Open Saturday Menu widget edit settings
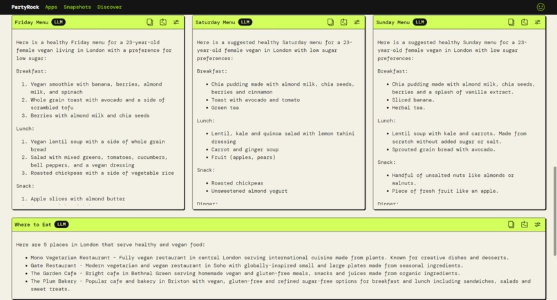 pyautogui.click(x=357, y=22)
